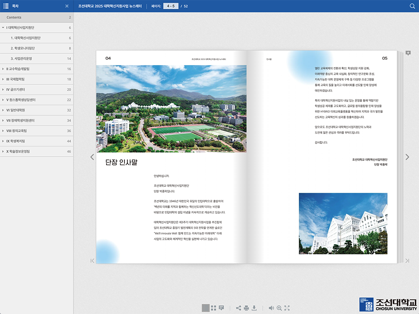Enter fullscreen mode
The width and height of the screenshot is (419, 314).
point(287,308)
